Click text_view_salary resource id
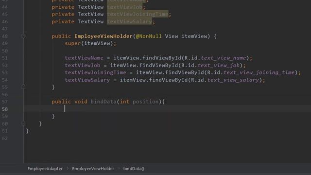Screen dimensions: 311x175 click(233, 80)
